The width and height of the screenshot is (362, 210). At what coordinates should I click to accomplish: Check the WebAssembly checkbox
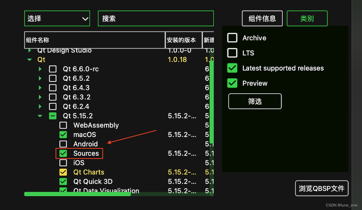pyautogui.click(x=63, y=125)
